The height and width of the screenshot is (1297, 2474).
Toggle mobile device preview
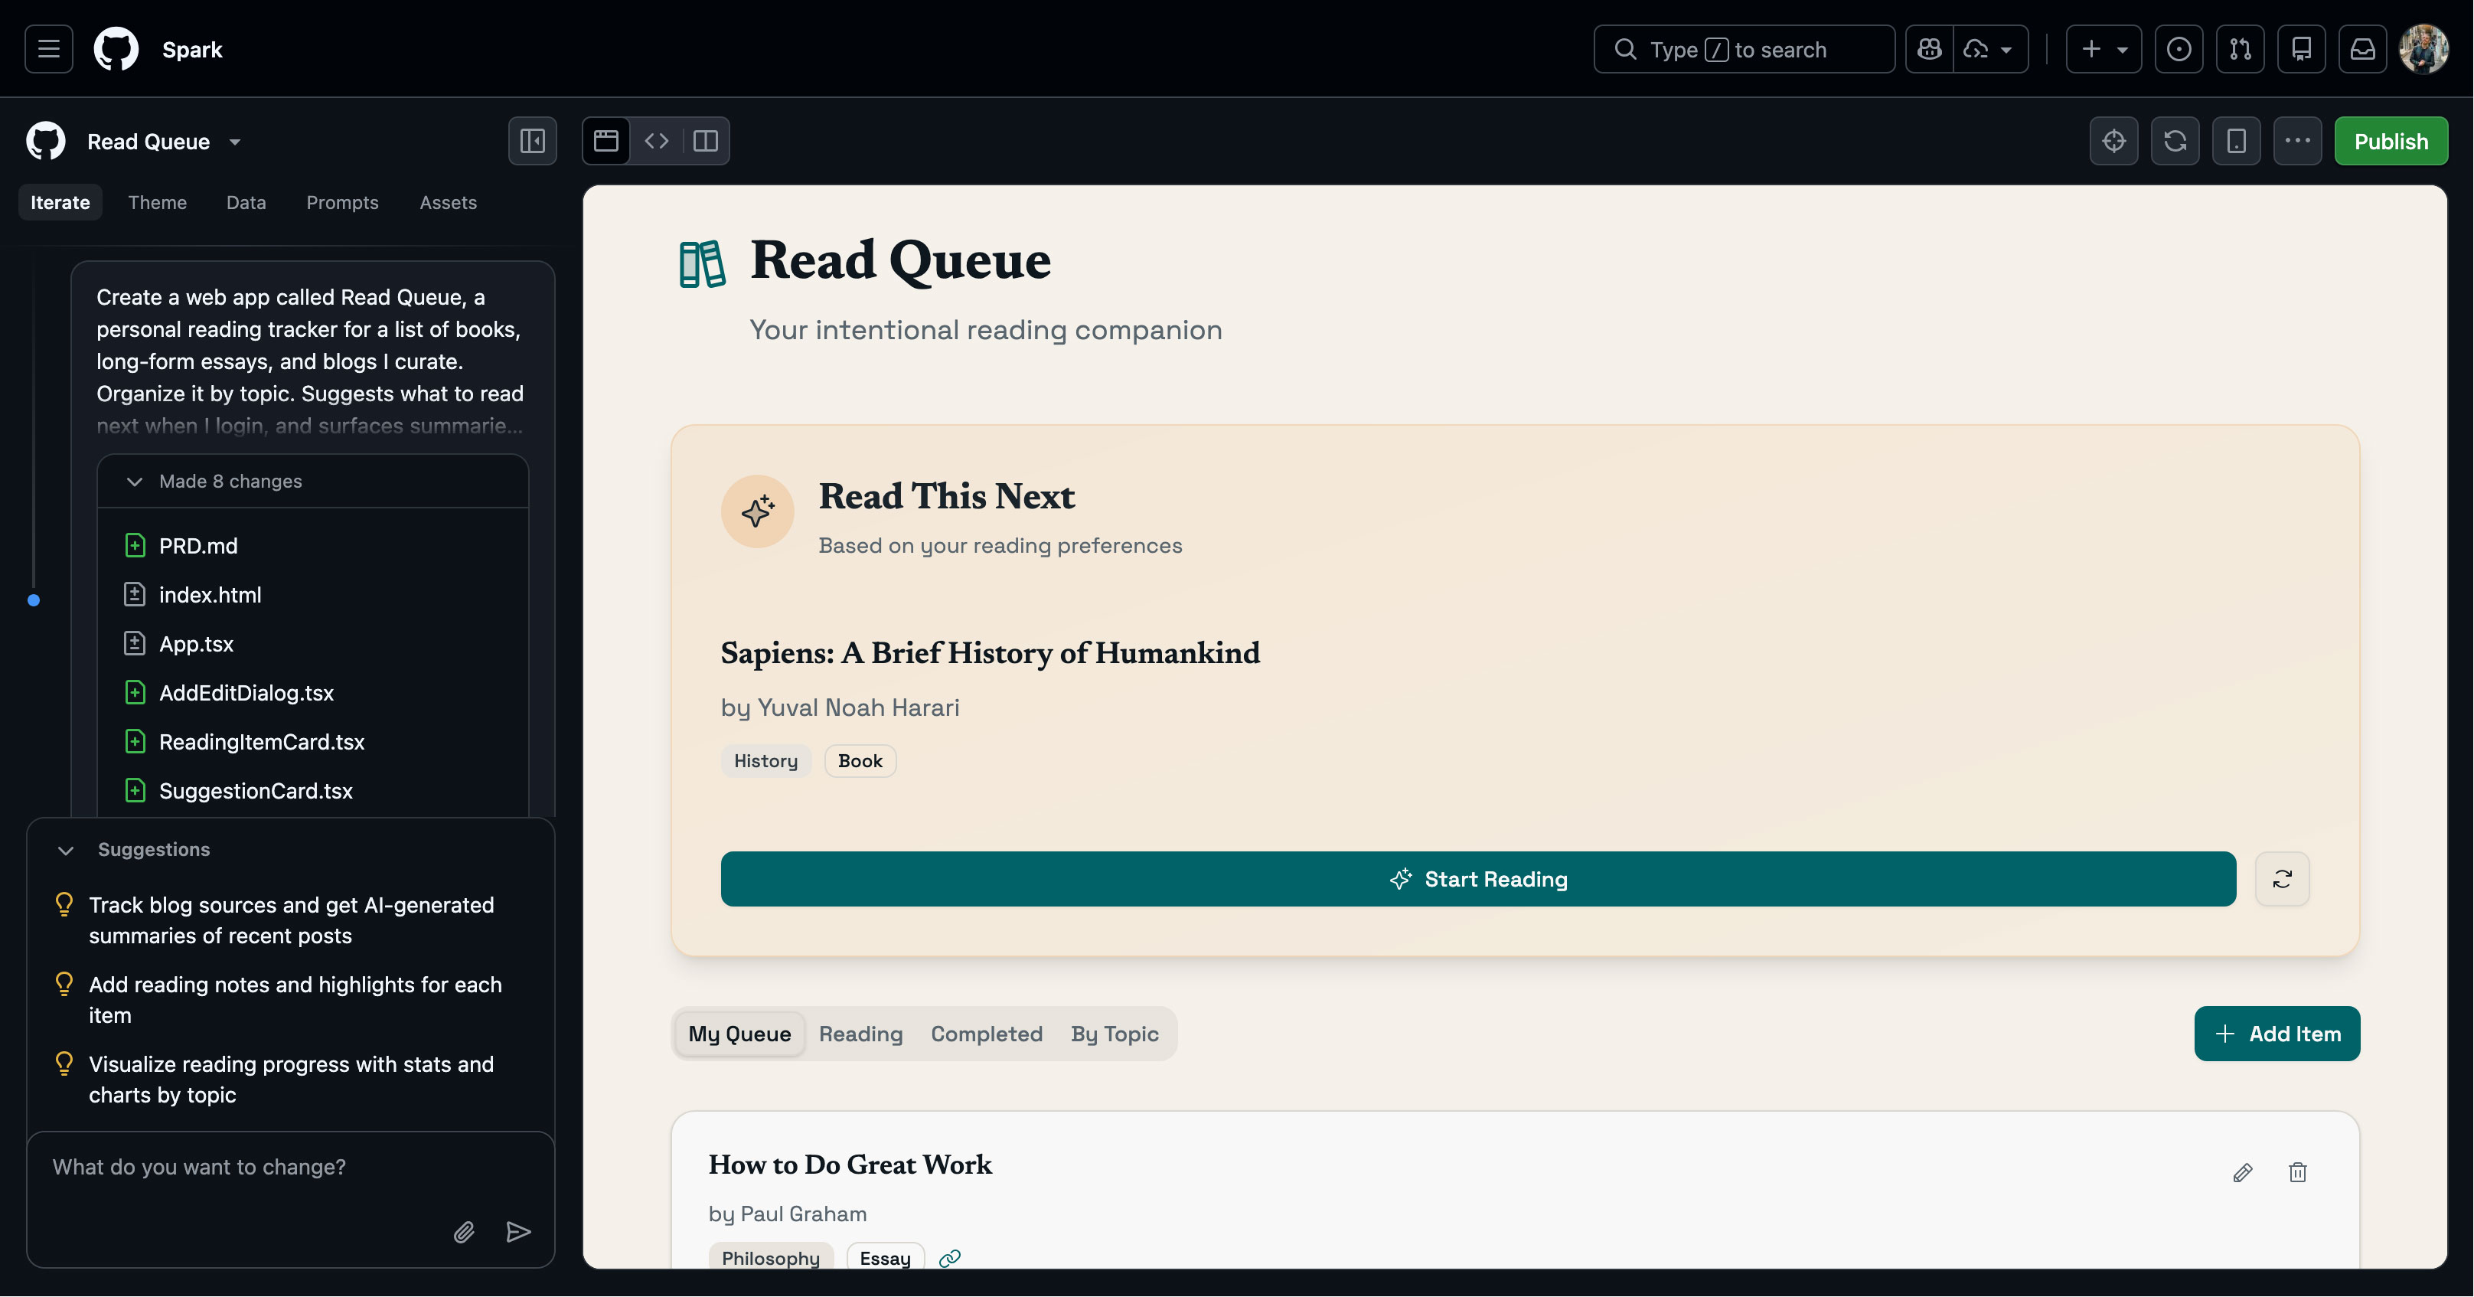[2237, 141]
